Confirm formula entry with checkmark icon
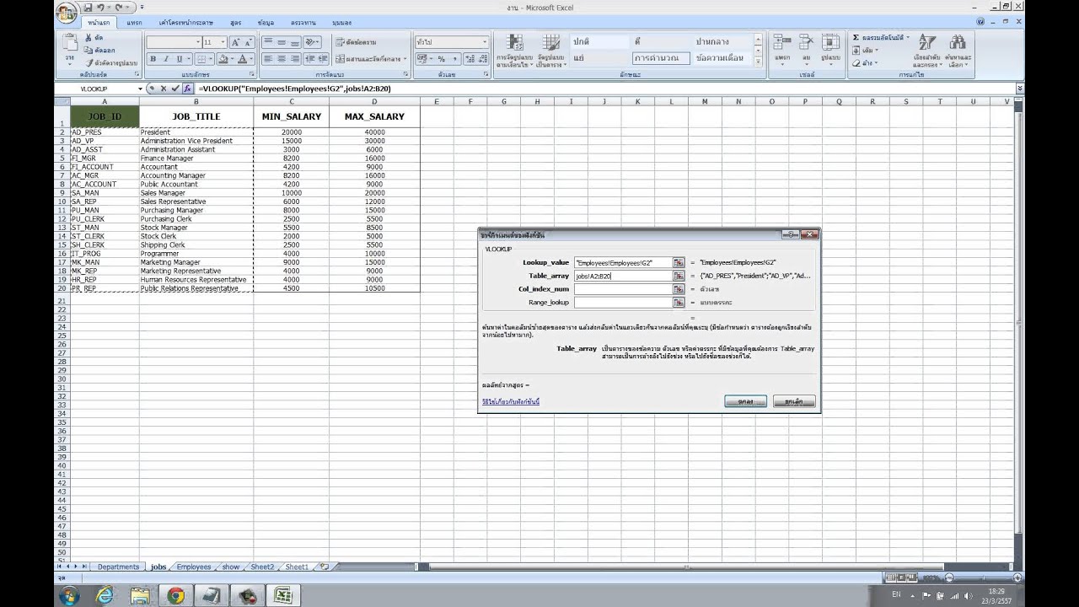The height and width of the screenshot is (607, 1079). point(175,89)
